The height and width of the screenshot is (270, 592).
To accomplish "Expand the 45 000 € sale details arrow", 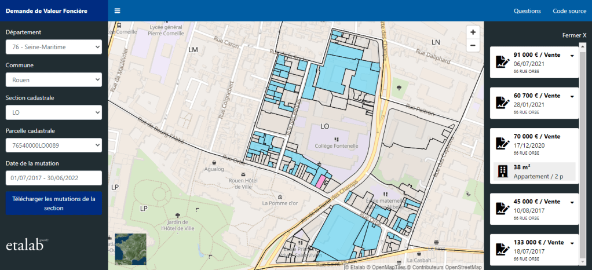I will 572,202.
